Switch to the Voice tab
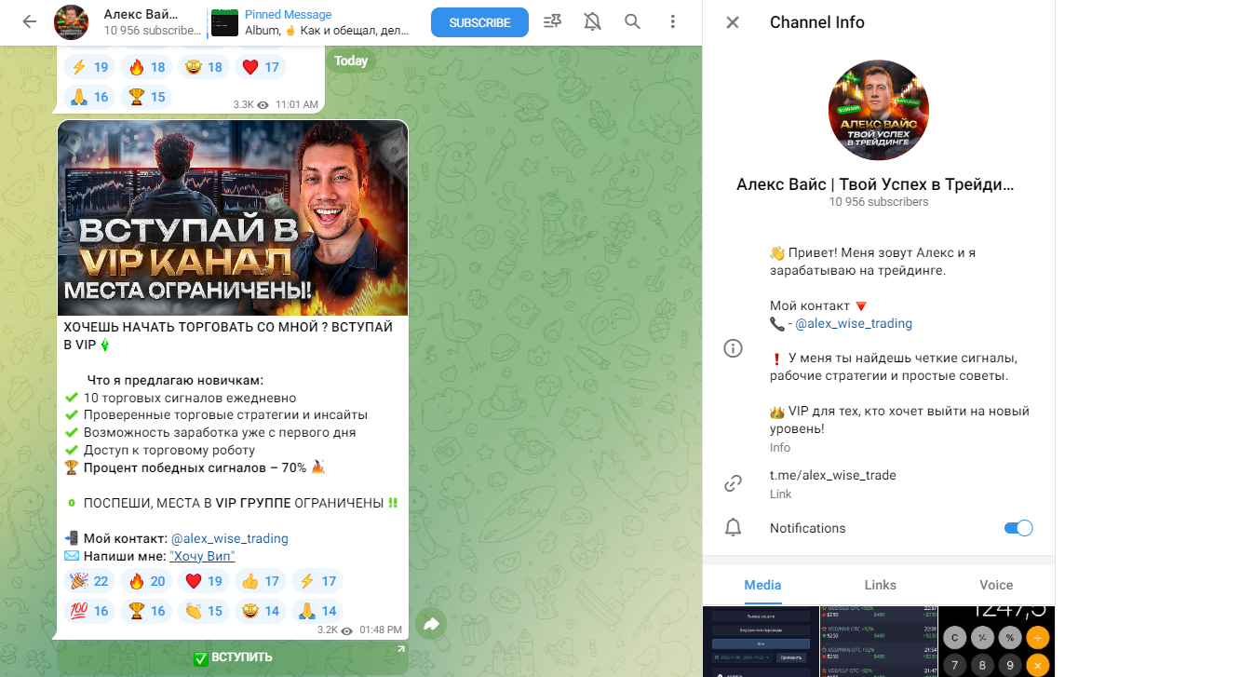This screenshot has width=1240, height=677. [x=995, y=585]
